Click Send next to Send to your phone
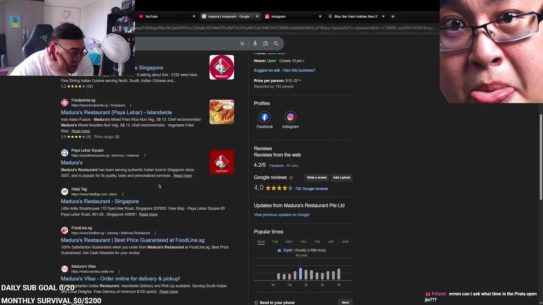 [x=345, y=302]
